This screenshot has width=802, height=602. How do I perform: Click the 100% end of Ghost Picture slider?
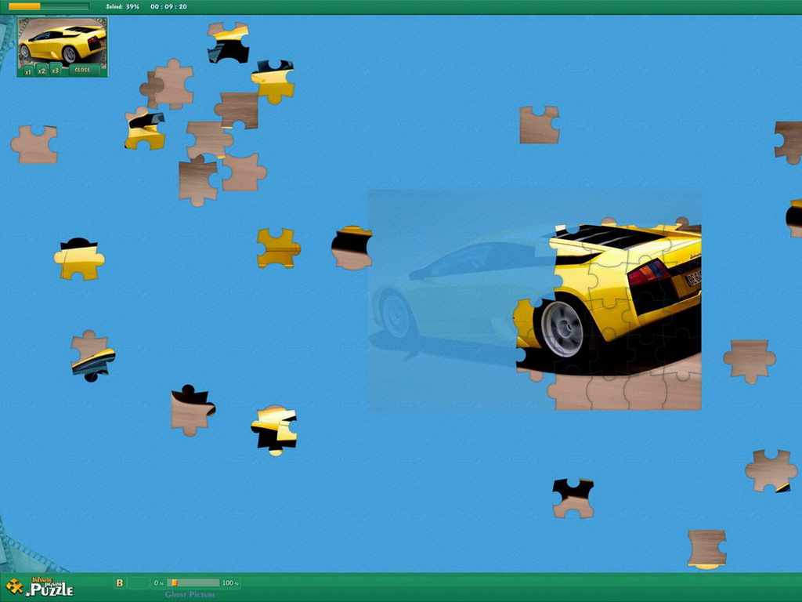tap(230, 583)
